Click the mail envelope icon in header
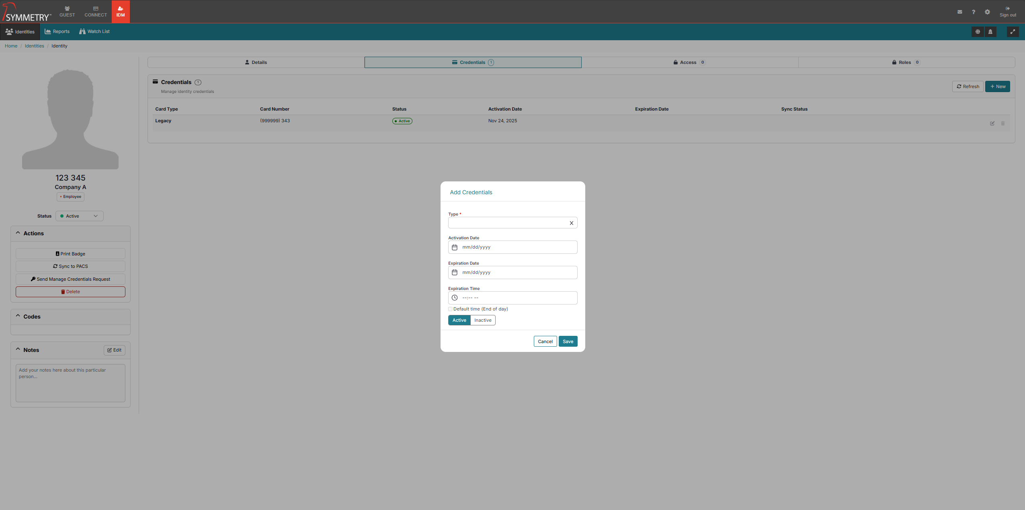This screenshot has height=510, width=1025. coord(959,12)
